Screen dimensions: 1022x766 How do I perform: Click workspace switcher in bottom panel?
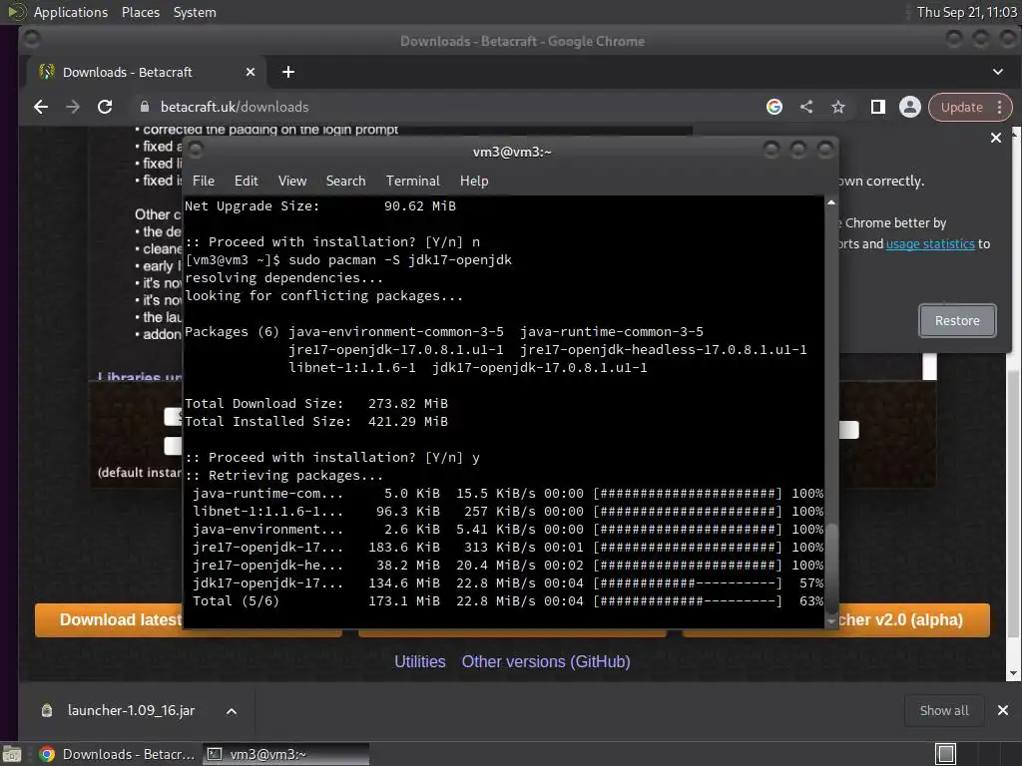tap(946, 754)
